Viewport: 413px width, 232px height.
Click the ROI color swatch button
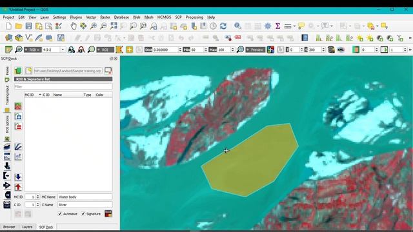pos(108,213)
